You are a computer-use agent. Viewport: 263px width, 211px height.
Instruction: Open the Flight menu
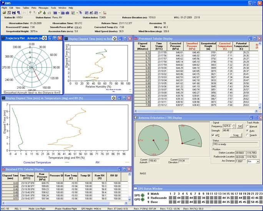click(4, 8)
